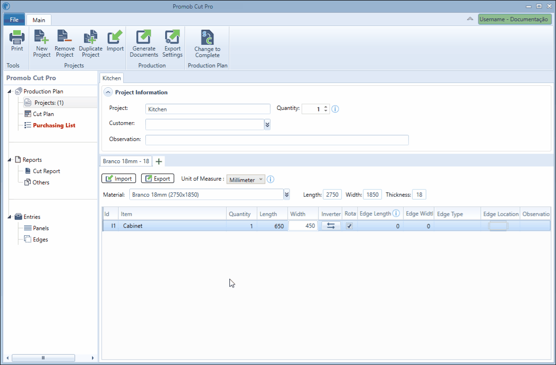Click the Edge Length info icon in the column header

(396, 213)
